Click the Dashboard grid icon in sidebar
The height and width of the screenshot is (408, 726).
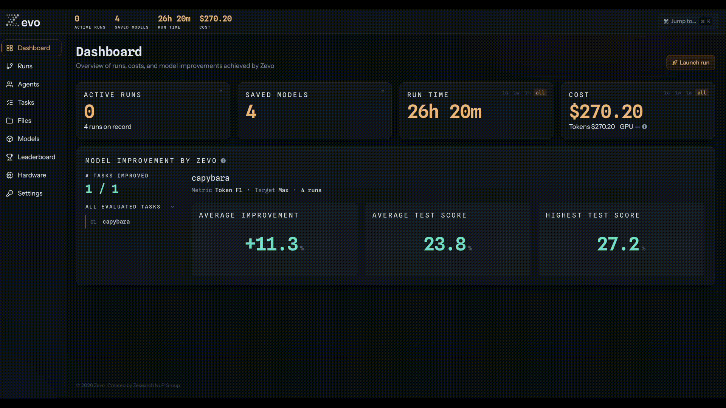pos(10,48)
